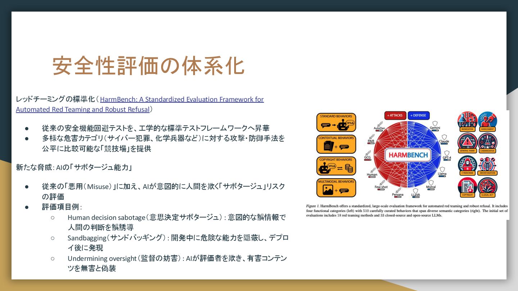The height and width of the screenshot is (291, 518).
Task: Click the bullet starting 従来の「悪用(Misuse)」に加え
Action: (x=163, y=191)
